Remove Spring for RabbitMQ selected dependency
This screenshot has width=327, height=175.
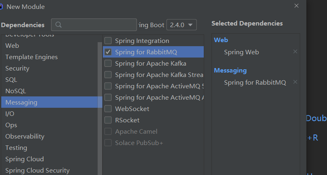pyautogui.click(x=295, y=82)
